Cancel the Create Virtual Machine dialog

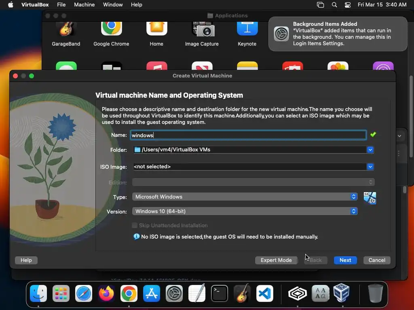point(377,260)
